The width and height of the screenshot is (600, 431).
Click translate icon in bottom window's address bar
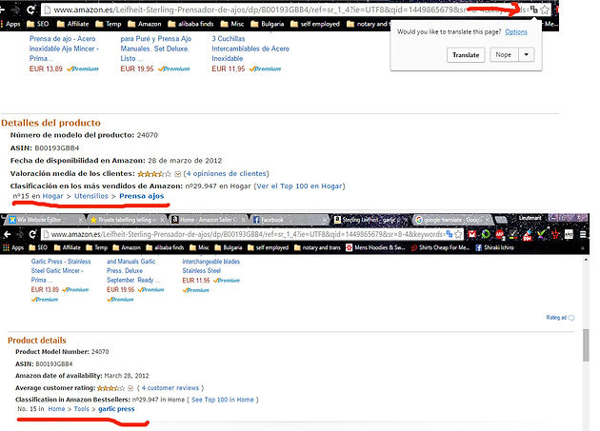(x=450, y=234)
